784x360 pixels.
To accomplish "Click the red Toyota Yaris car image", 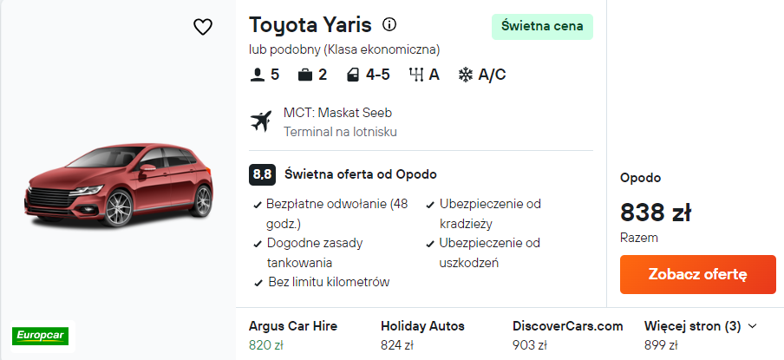I will point(119,185).
